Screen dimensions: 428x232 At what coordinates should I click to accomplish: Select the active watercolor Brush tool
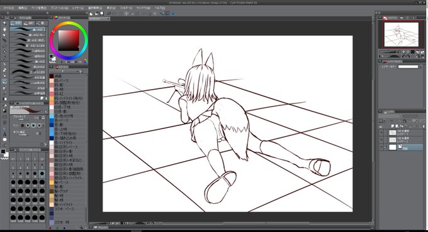tap(4, 82)
